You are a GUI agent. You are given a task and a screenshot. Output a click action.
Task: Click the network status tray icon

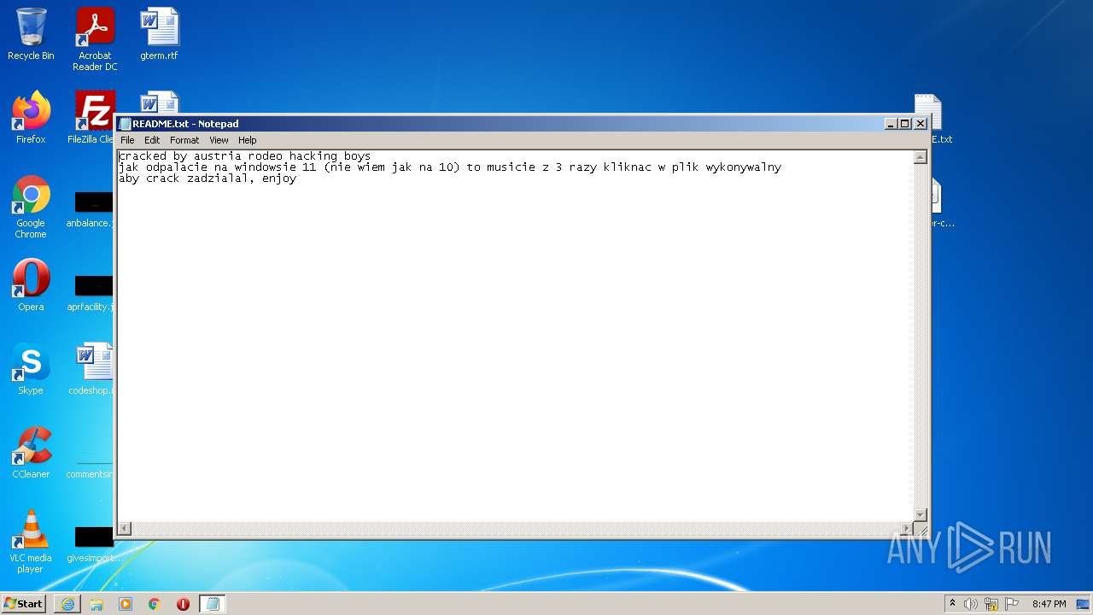(991, 604)
